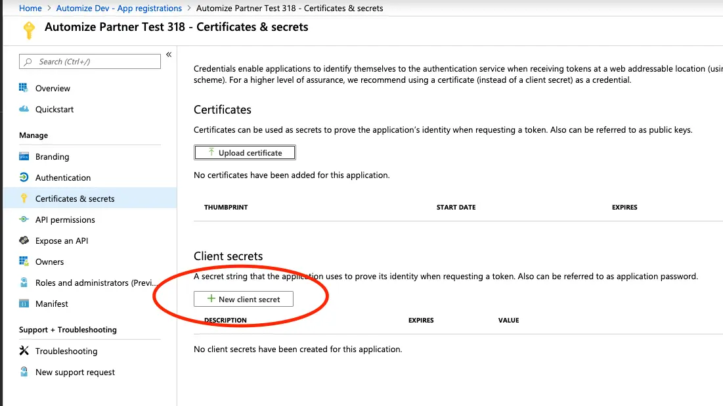The image size is (723, 406).
Task: Create a New client secret
Action: pyautogui.click(x=243, y=299)
